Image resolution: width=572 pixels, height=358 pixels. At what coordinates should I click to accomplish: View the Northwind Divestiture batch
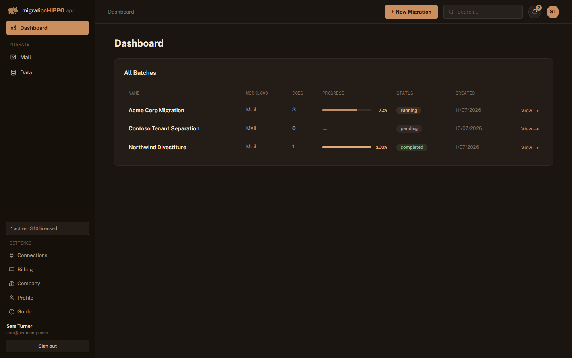point(530,148)
